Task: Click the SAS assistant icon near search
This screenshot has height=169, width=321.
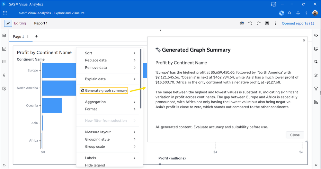Action: 281,13
